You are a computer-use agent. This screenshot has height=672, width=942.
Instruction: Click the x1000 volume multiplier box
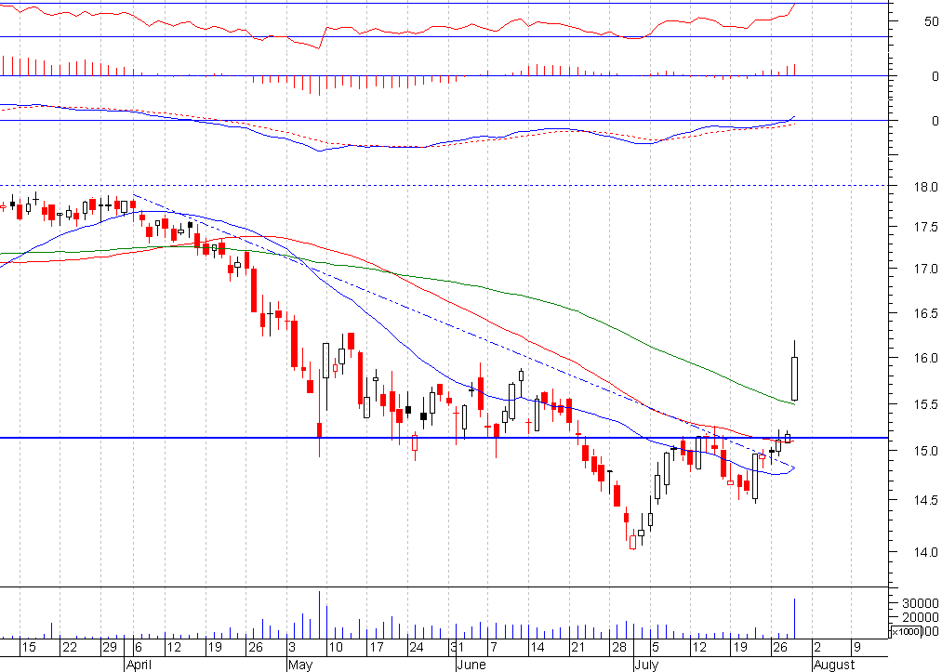pos(904,631)
